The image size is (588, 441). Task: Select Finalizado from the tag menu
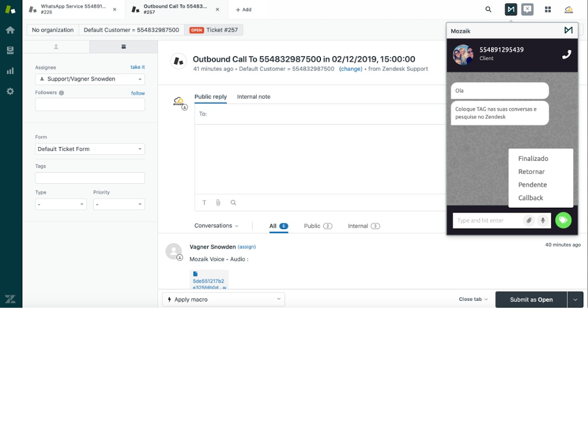coord(533,158)
